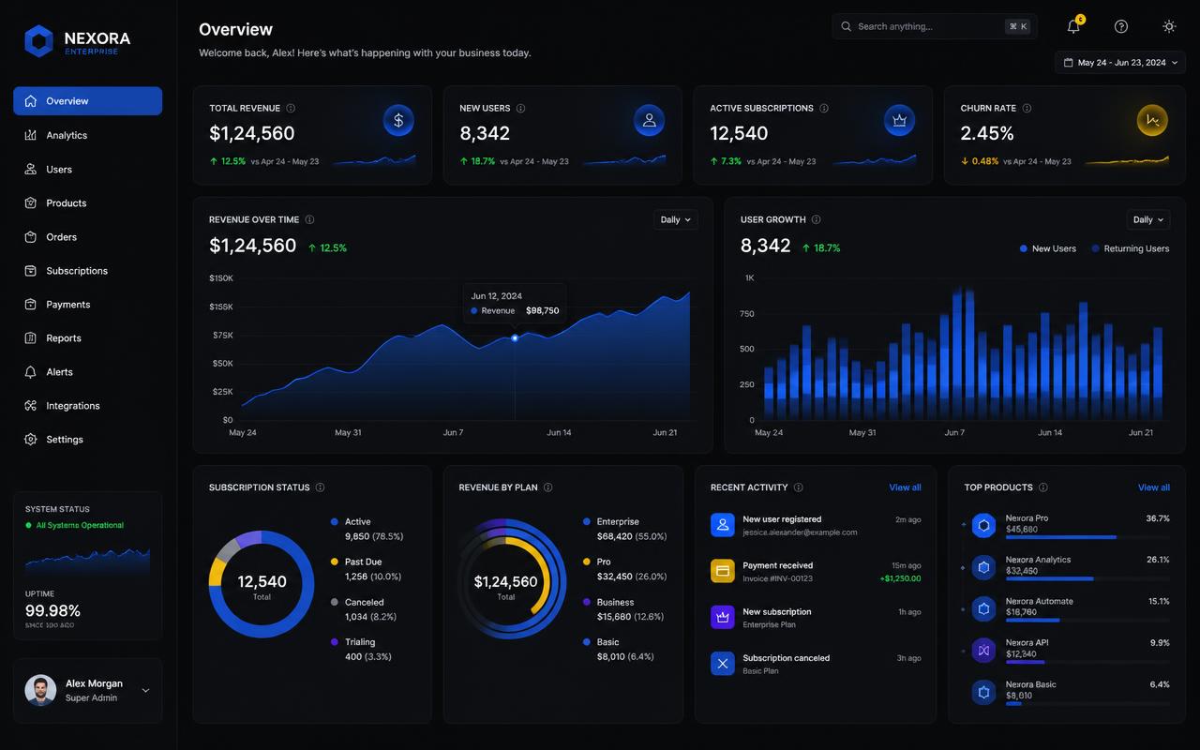Screen dimensions: 1200x750
Task: Click View all in Top Products
Action: (1154, 487)
